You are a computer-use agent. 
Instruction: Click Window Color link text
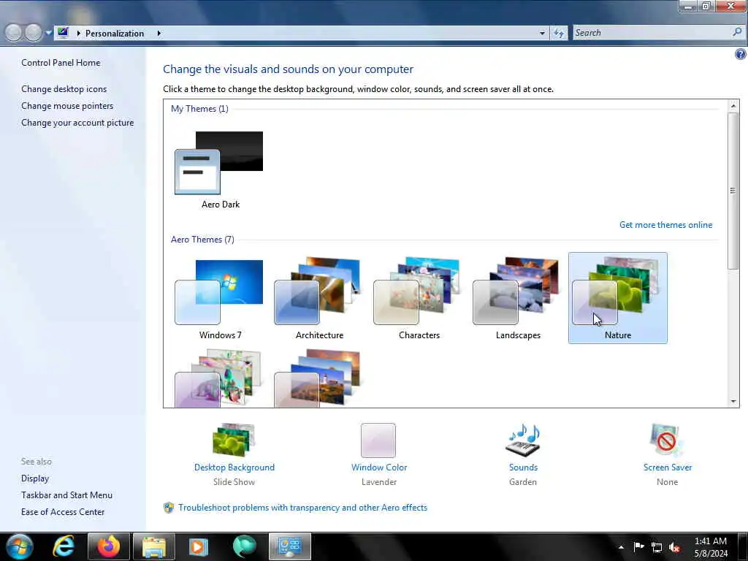(379, 467)
